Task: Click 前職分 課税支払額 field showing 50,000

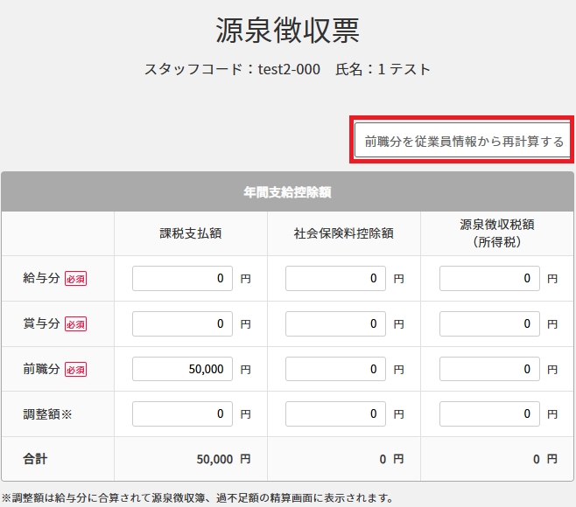Action: (x=182, y=369)
